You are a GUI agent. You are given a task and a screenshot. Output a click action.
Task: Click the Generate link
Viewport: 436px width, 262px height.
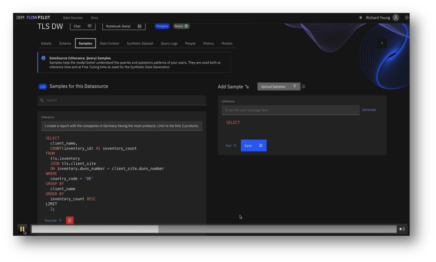369,110
